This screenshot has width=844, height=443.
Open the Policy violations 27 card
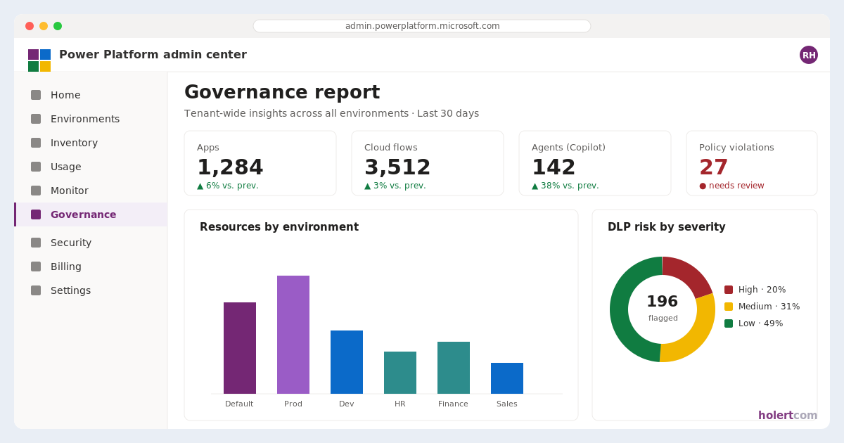click(x=752, y=163)
